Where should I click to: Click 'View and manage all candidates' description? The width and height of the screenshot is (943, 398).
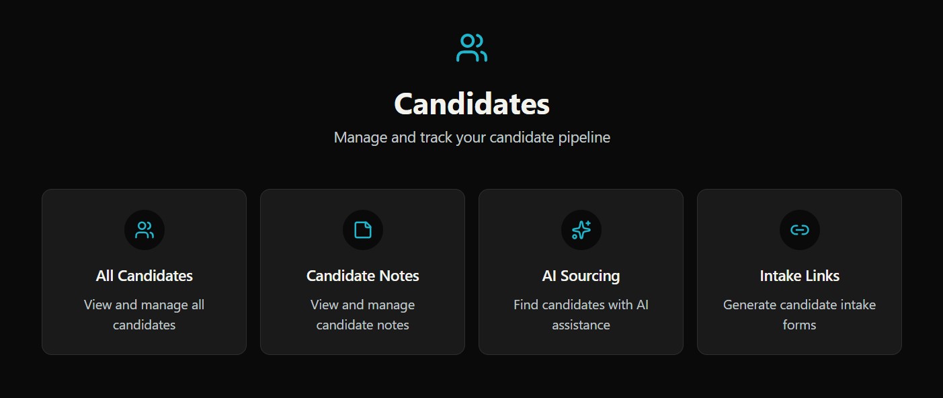click(144, 314)
